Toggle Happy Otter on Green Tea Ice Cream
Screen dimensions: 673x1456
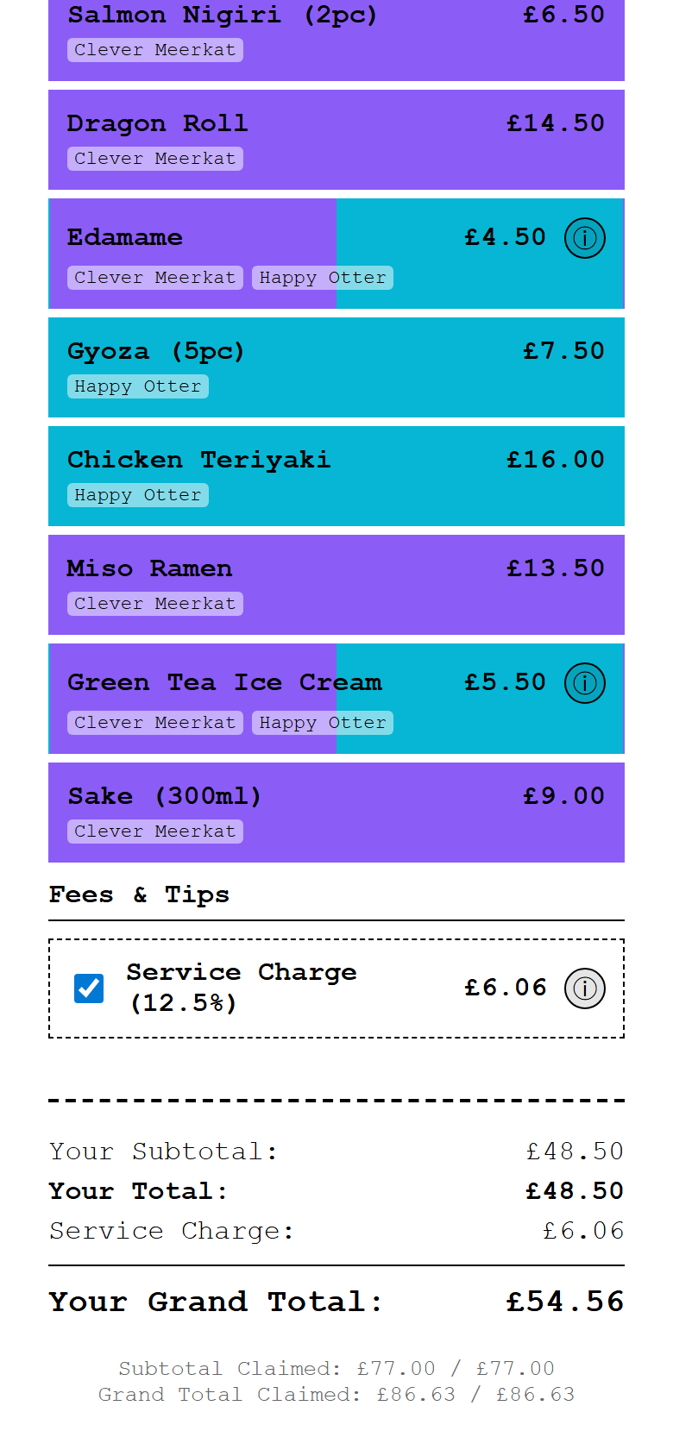point(322,722)
